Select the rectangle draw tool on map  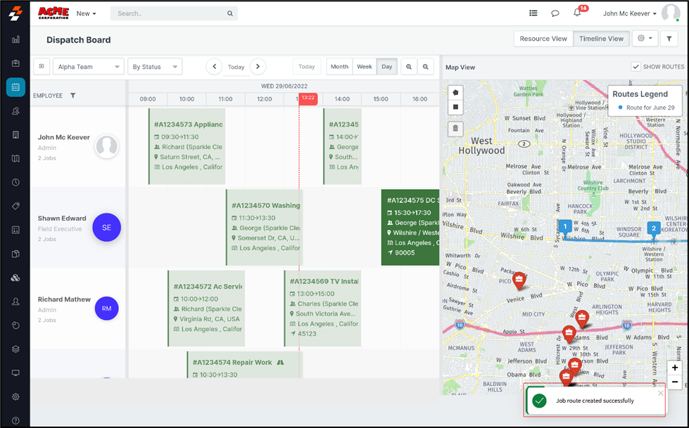[455, 108]
